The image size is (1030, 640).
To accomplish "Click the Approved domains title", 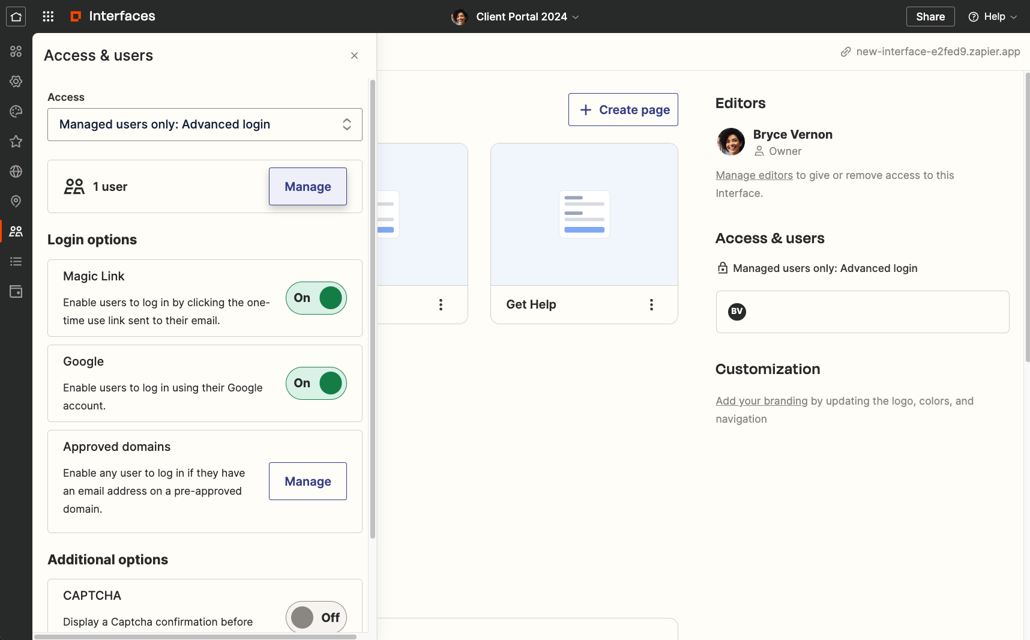I will tap(116, 447).
